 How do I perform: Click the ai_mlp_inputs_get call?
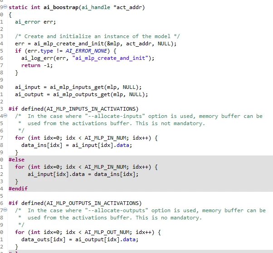[x=77, y=87]
